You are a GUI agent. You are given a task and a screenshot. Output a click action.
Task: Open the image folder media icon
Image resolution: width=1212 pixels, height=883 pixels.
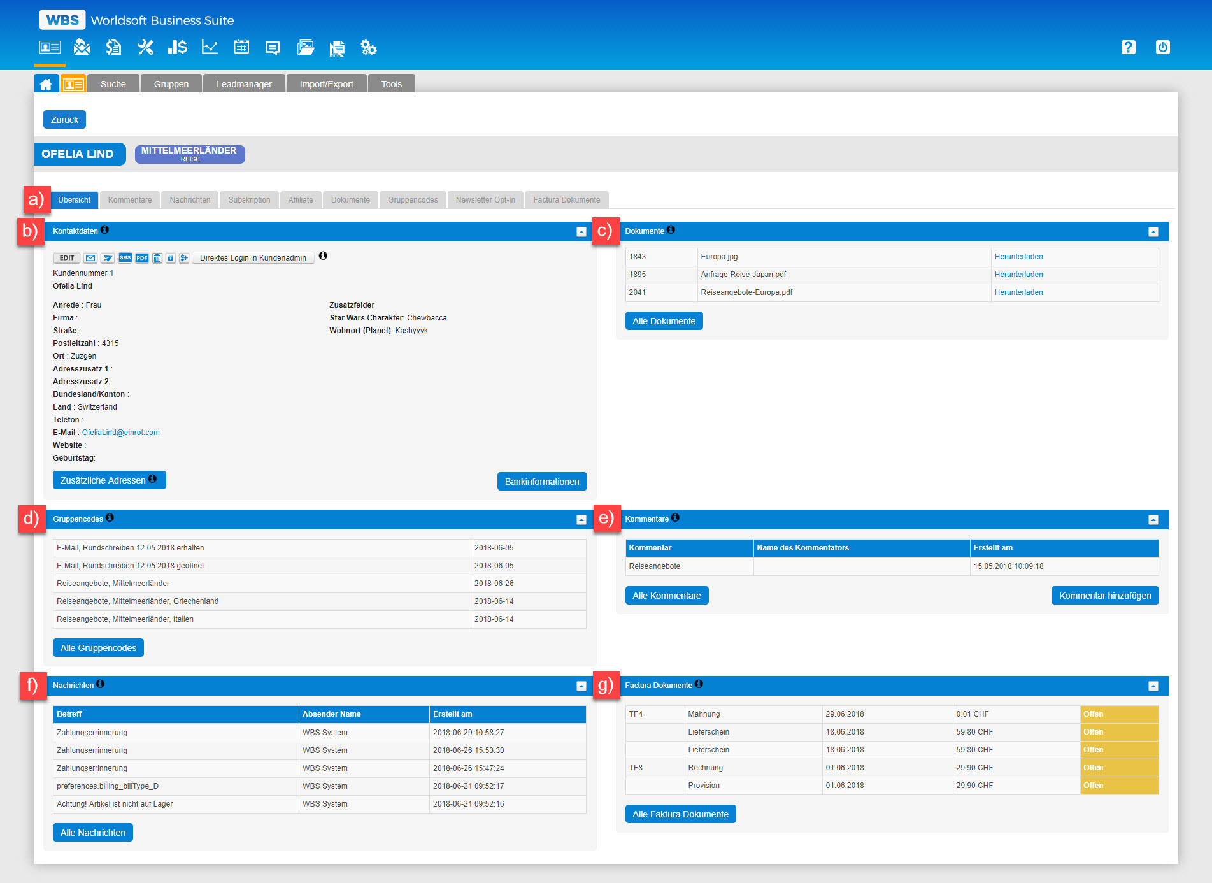tap(306, 47)
